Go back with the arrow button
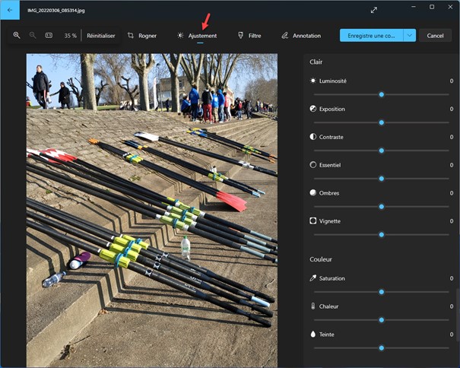Viewport: 460px width, 368px height. [10, 10]
